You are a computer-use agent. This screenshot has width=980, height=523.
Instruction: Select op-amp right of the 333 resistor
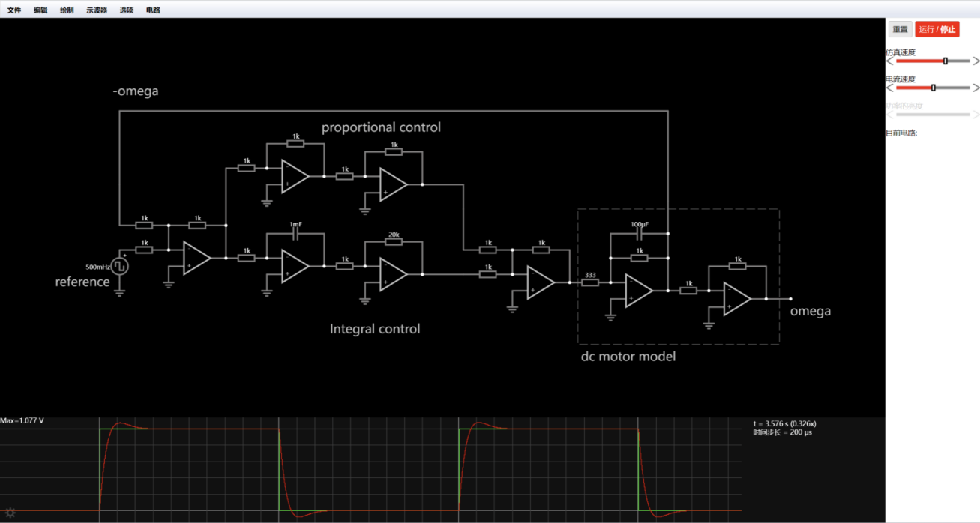pos(639,291)
